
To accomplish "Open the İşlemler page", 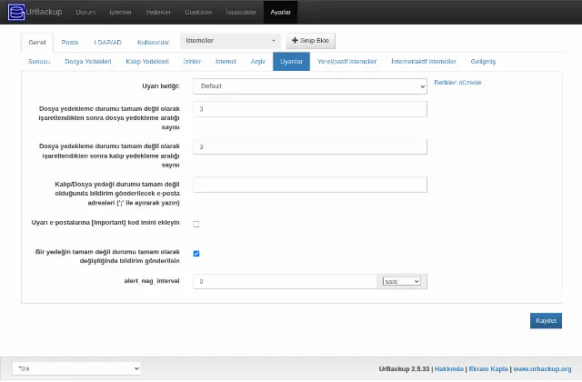I will (120, 12).
